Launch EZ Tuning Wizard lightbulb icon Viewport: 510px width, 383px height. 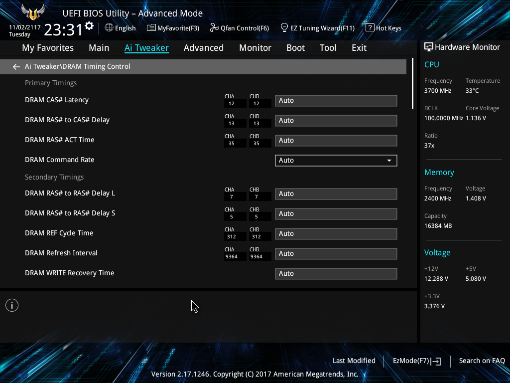coord(284,28)
